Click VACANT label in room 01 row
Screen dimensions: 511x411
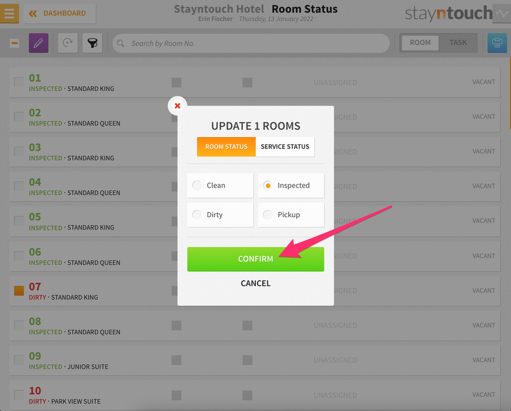[484, 82]
